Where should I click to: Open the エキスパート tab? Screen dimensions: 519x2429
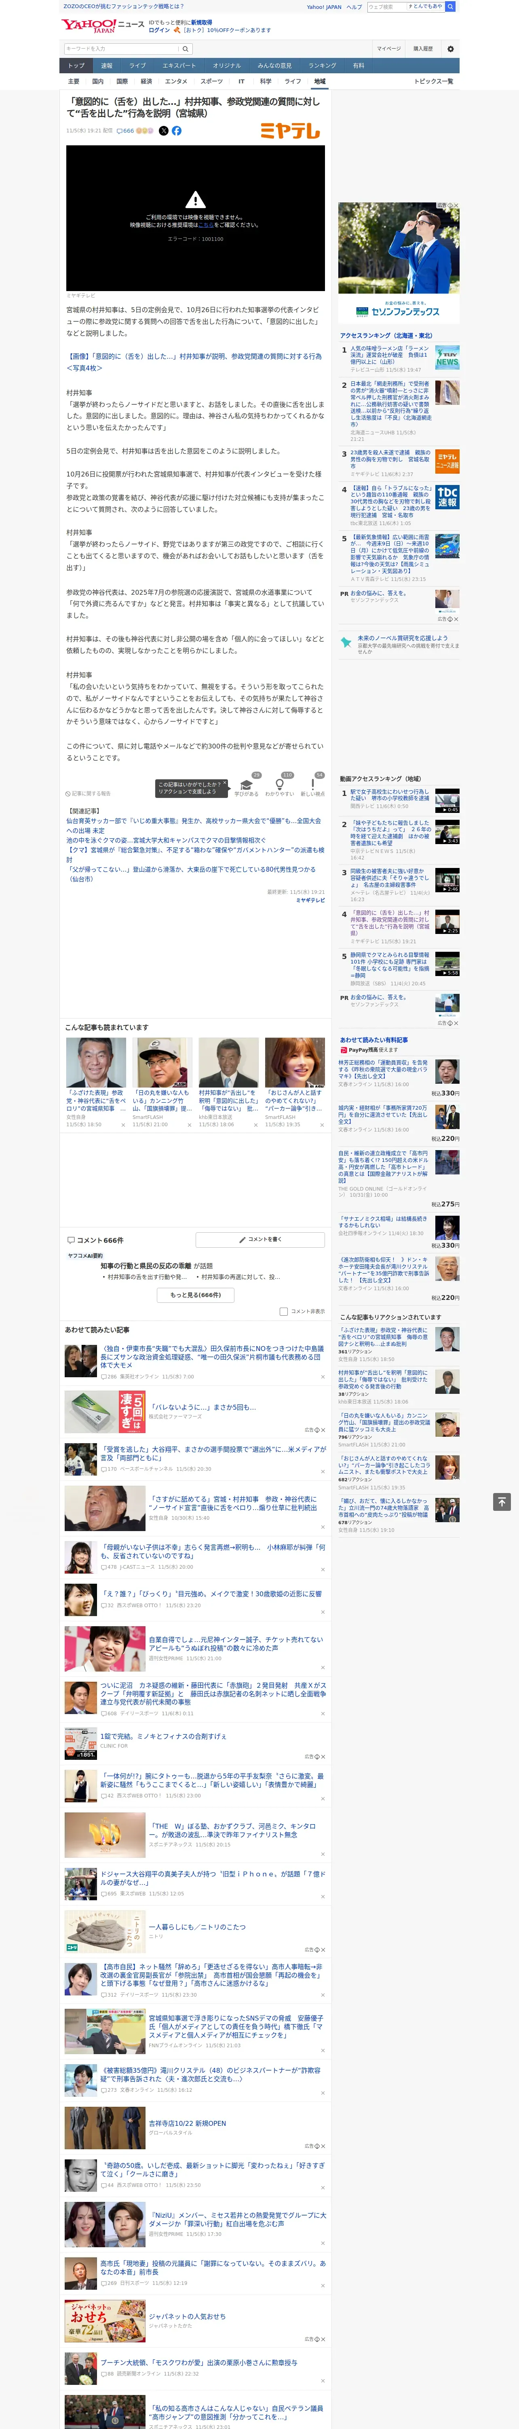click(179, 65)
